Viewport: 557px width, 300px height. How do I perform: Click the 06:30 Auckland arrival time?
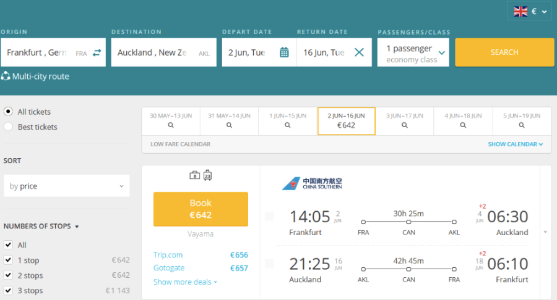507,217
